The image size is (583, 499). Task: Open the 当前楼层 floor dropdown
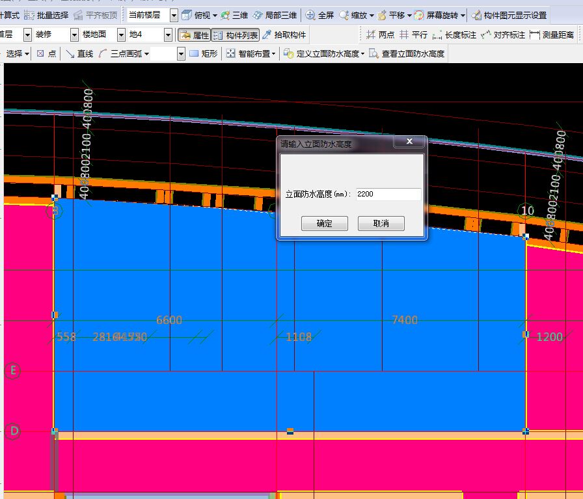(x=174, y=15)
